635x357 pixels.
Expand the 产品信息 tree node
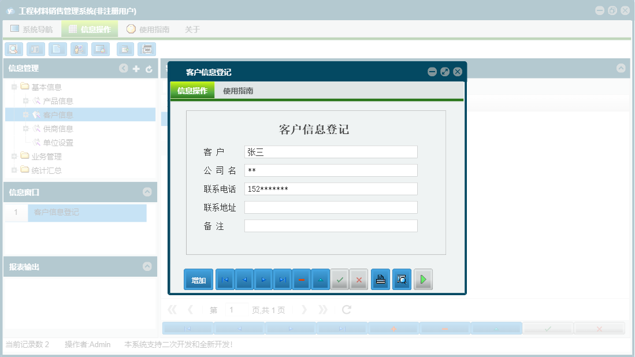25,101
